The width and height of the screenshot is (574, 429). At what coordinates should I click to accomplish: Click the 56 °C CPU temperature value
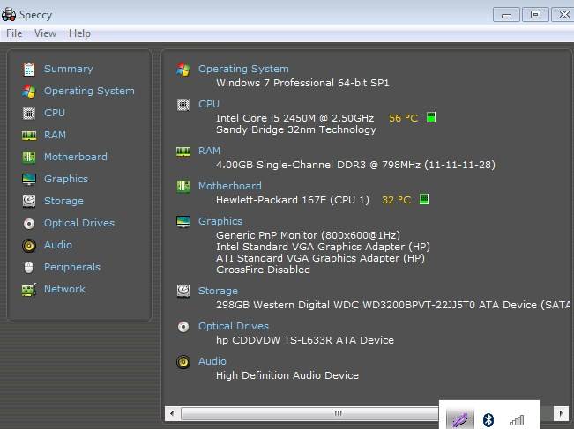pyautogui.click(x=404, y=118)
